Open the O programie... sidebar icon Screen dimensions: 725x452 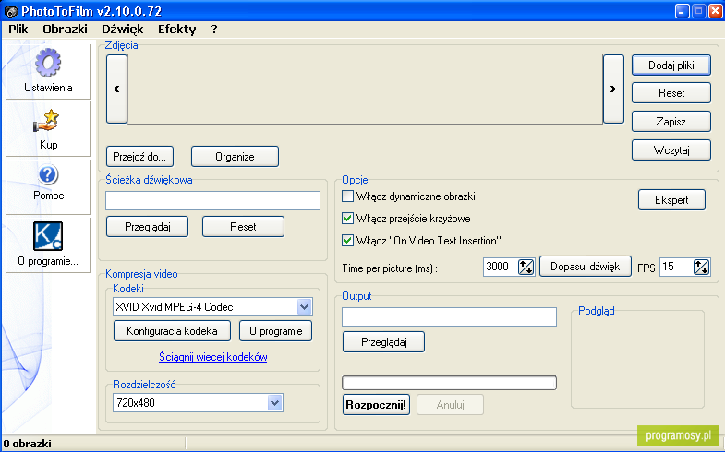48,236
